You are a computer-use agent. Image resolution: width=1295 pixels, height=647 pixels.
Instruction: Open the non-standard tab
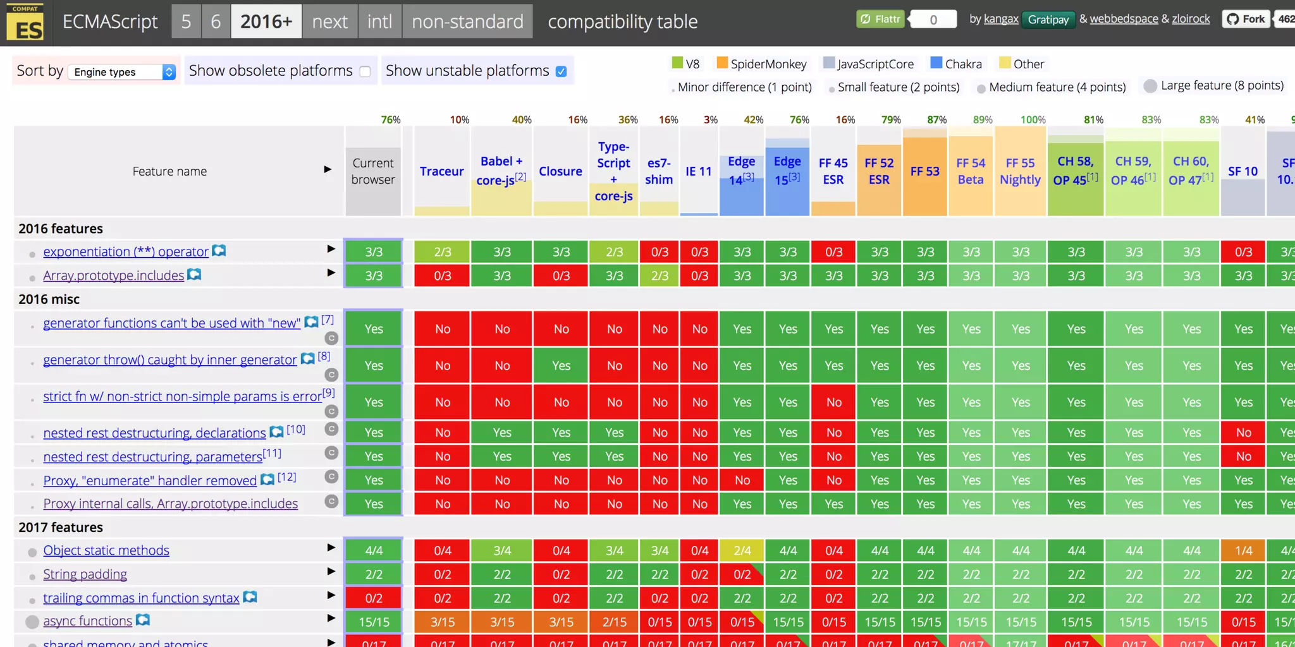(x=467, y=21)
